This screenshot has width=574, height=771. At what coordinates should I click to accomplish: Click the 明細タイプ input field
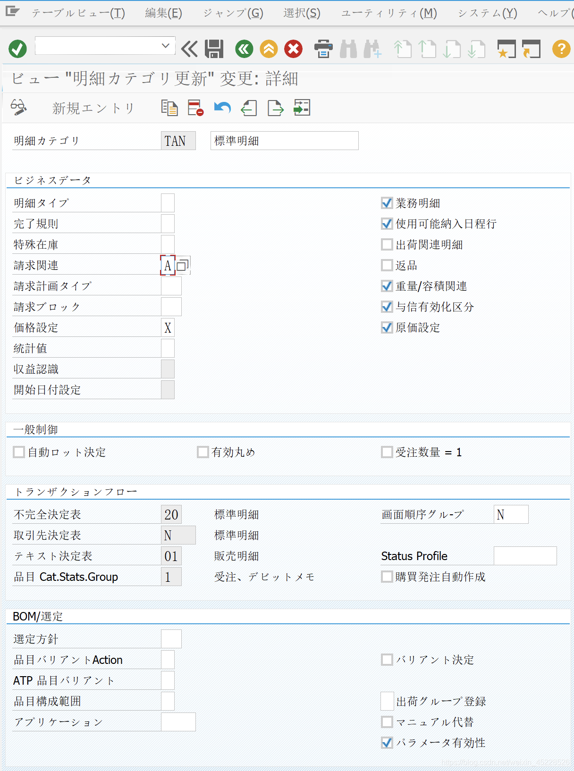pos(168,203)
